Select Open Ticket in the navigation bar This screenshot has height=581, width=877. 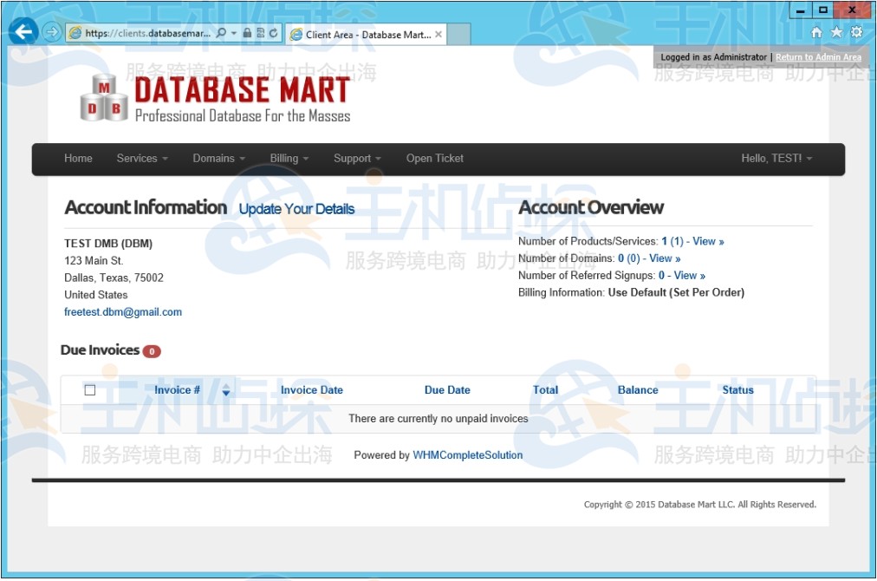click(435, 159)
